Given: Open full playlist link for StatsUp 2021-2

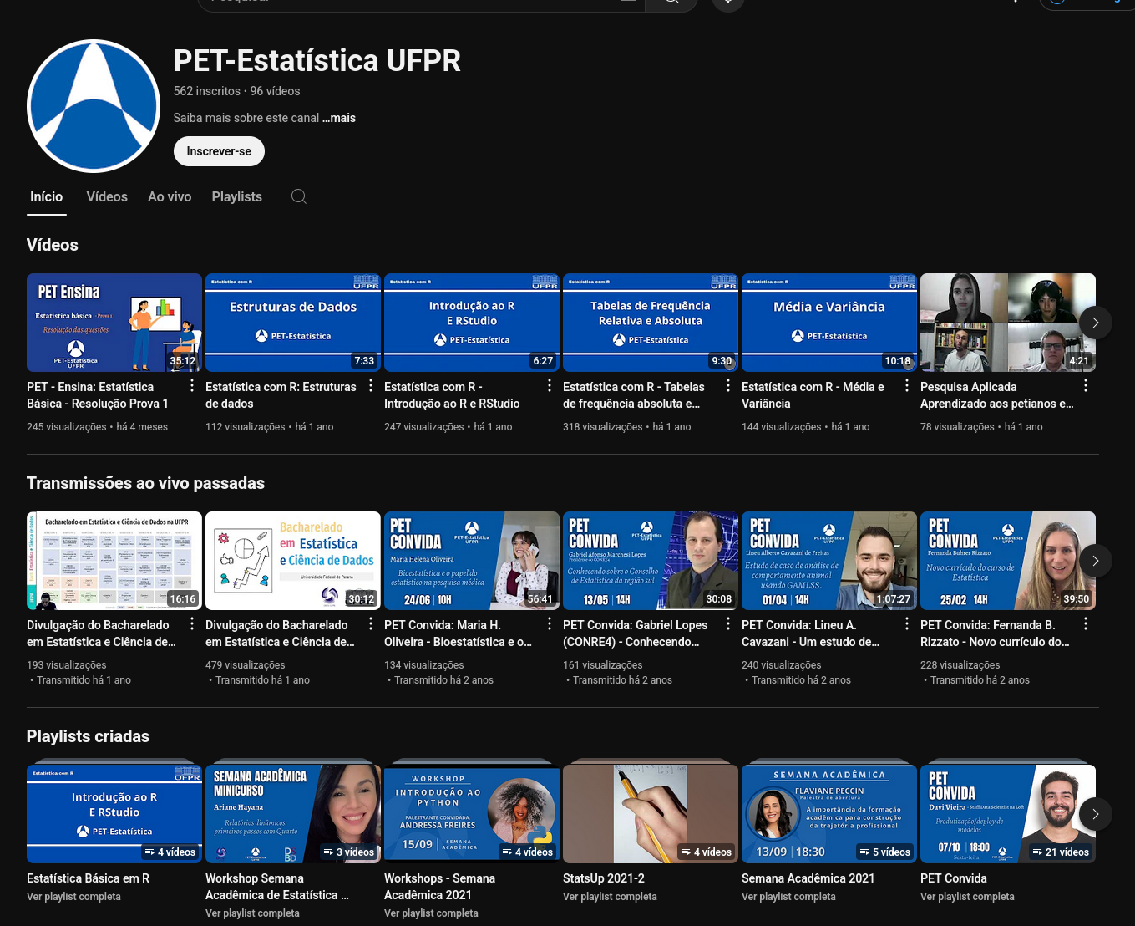Looking at the screenshot, I should click(x=610, y=897).
